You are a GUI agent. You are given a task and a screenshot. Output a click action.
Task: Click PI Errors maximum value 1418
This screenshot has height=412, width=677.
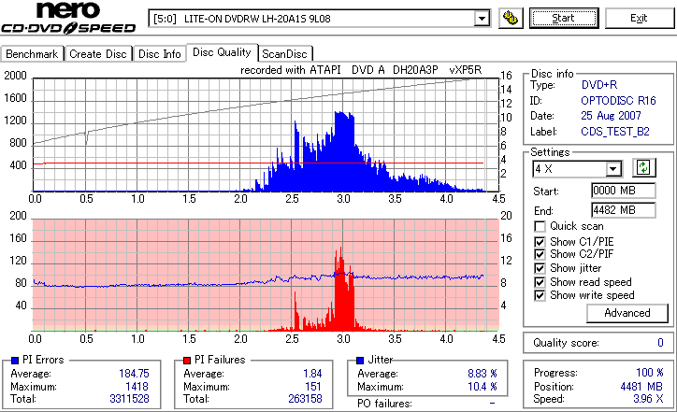point(137,387)
